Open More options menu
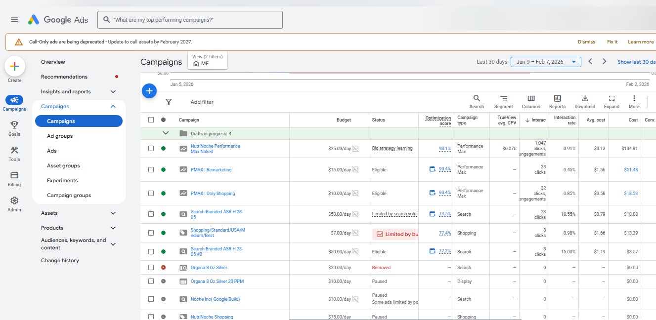656x320 pixels. pos(634,102)
